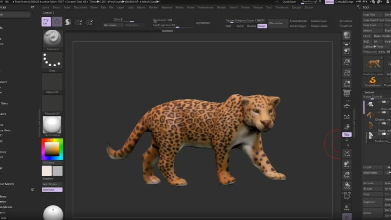Select the Move navigation tool
The width and height of the screenshot is (391, 220).
click(x=347, y=164)
